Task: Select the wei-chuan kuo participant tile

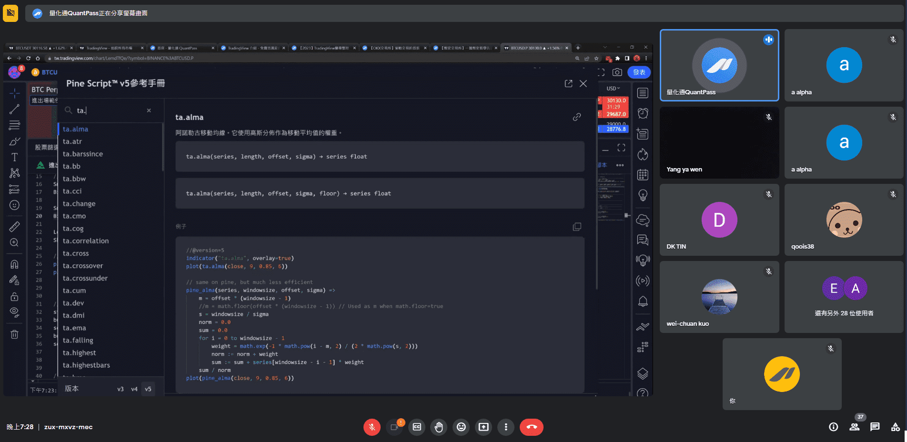Action: tap(719, 297)
